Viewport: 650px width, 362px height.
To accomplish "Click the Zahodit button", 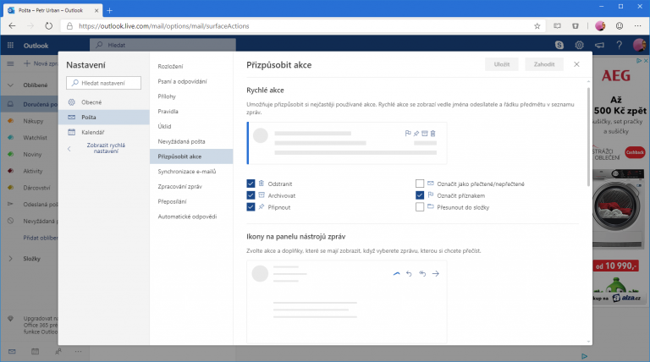I will [x=544, y=64].
